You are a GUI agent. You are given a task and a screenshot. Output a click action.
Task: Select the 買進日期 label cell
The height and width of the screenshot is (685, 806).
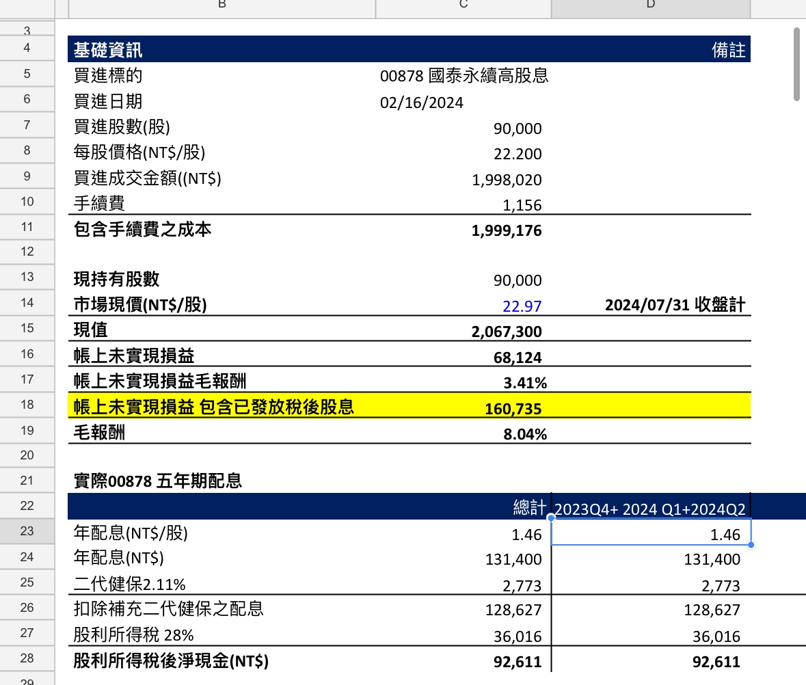click(x=108, y=101)
